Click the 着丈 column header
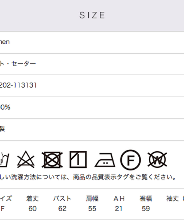This screenshot has height=221, width=184. tap(32, 199)
